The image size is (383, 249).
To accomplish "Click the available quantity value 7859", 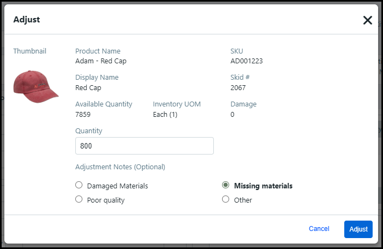I will (x=83, y=115).
